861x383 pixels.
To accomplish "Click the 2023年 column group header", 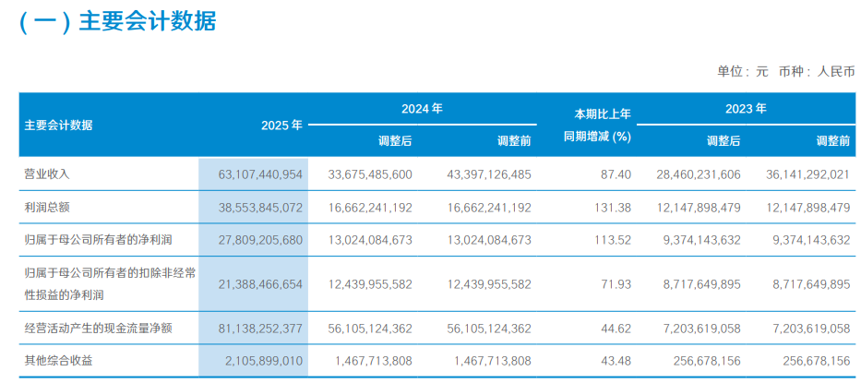I will (745, 109).
